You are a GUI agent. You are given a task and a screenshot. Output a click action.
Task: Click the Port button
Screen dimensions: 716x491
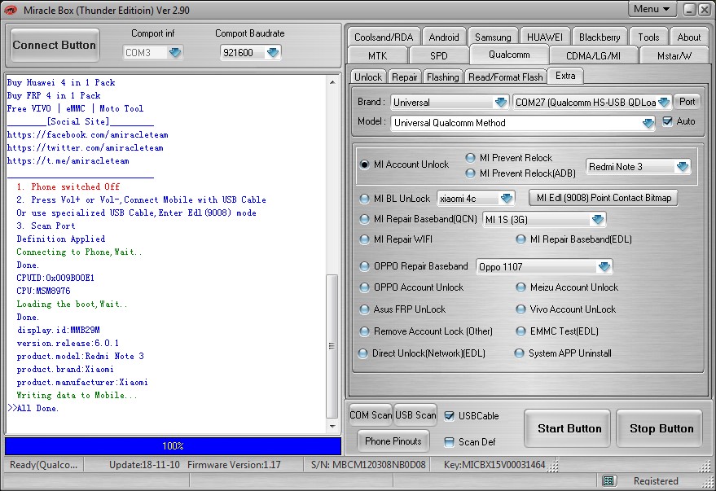[x=687, y=102]
